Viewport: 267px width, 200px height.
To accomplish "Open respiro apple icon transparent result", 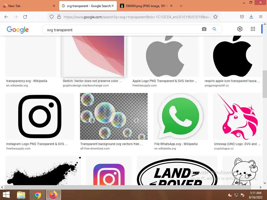I will pyautogui.click(x=232, y=81).
